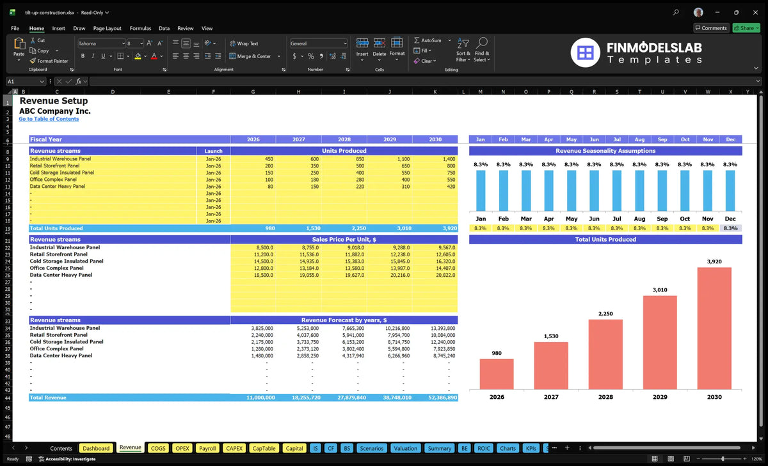Expand the General number format dropdown
Image resolution: width=768 pixels, height=466 pixels.
click(x=345, y=43)
